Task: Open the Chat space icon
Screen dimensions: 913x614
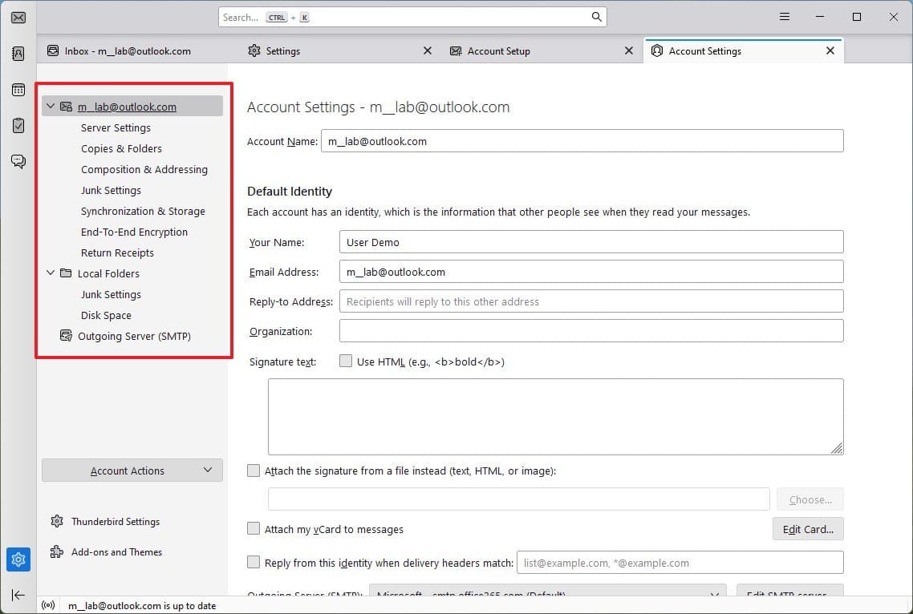Action: (18, 161)
